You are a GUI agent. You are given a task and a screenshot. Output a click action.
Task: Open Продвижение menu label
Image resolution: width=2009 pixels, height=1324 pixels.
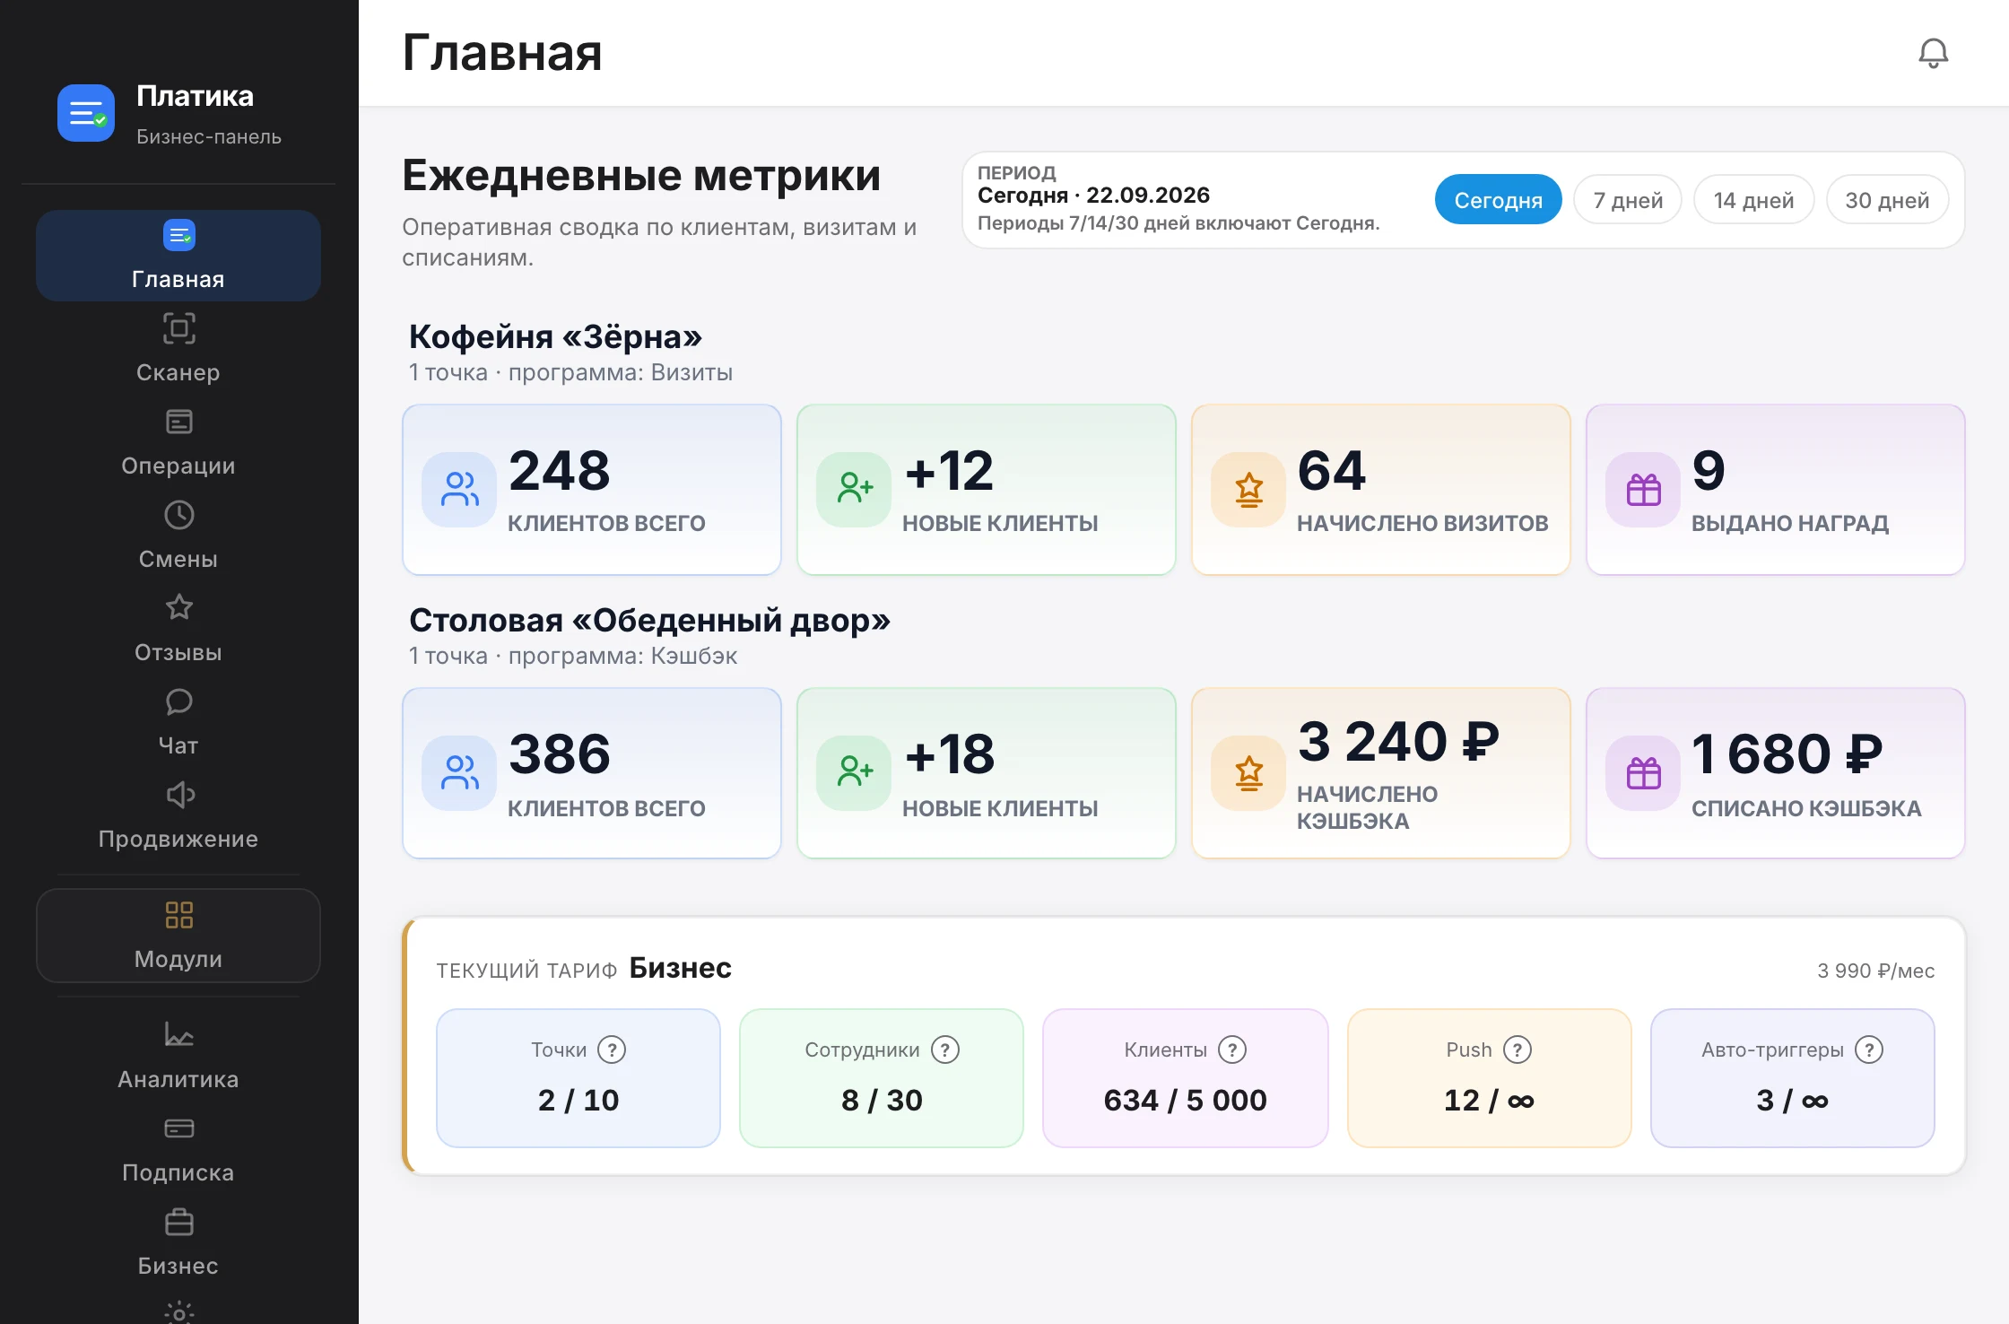(x=178, y=839)
